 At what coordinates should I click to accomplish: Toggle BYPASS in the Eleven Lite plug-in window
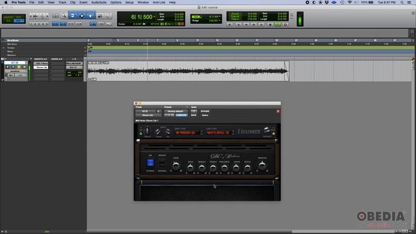(x=205, y=111)
